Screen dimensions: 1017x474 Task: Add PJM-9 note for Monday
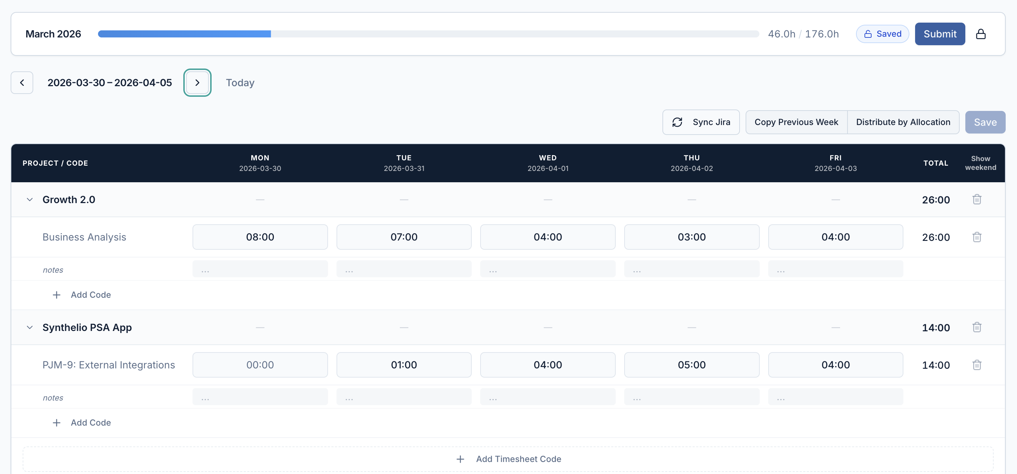[x=260, y=396]
